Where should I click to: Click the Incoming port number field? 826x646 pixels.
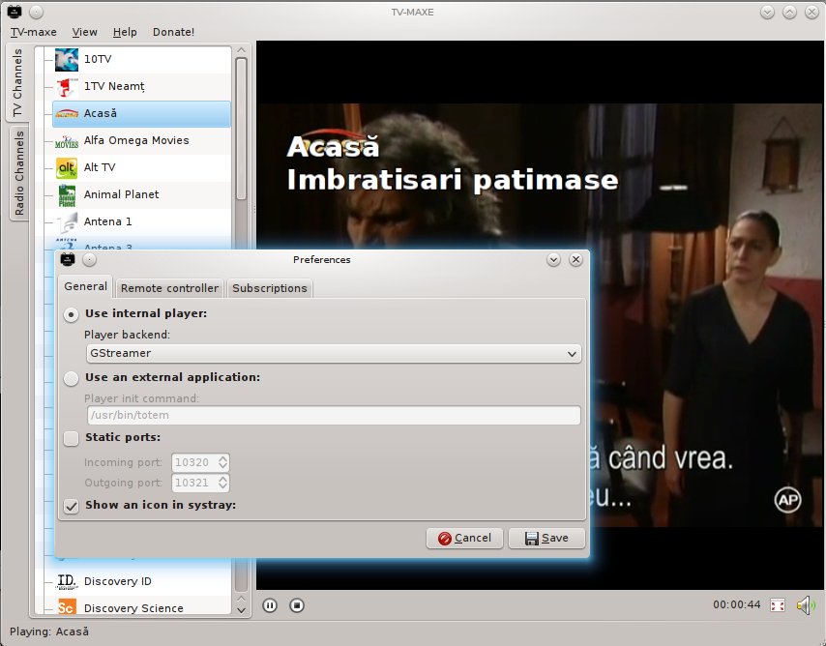(x=195, y=462)
